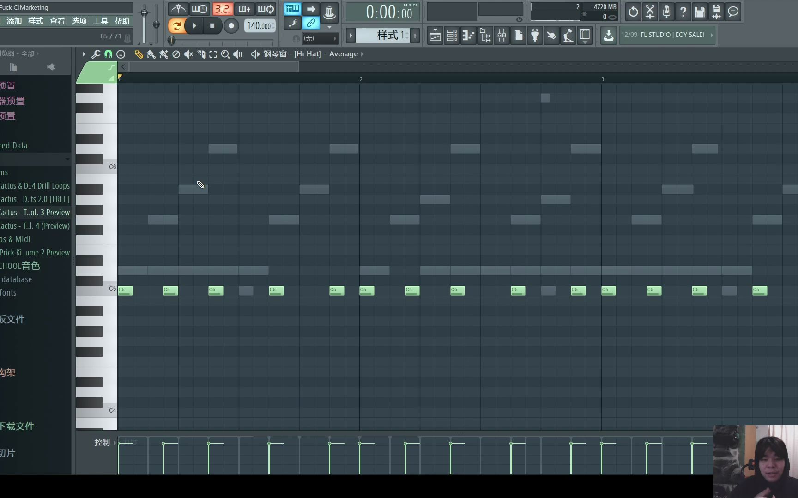This screenshot has width=798, height=498.
Task: Open help via the question mark icon
Action: (x=683, y=12)
